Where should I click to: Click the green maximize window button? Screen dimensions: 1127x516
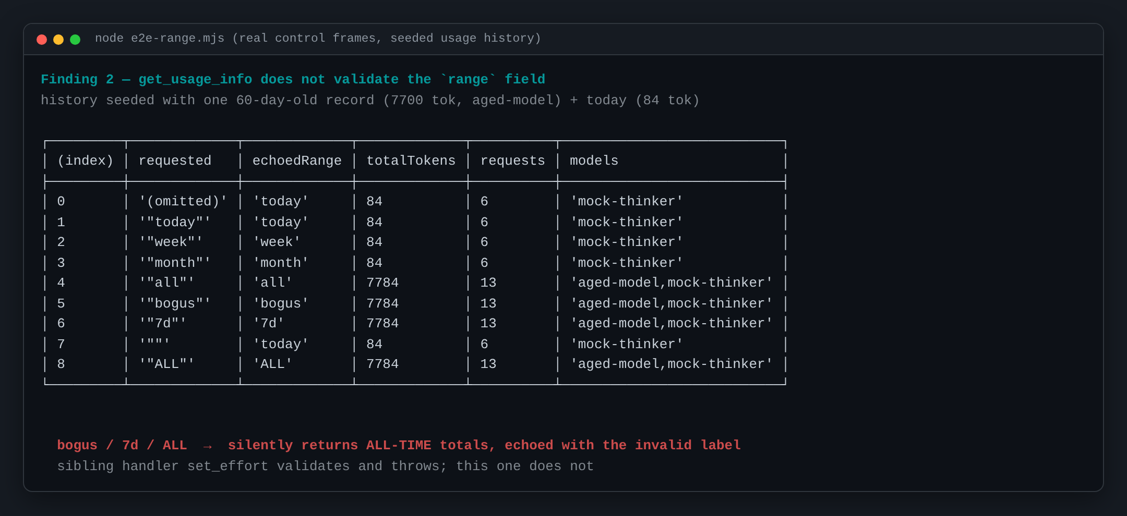tap(75, 40)
